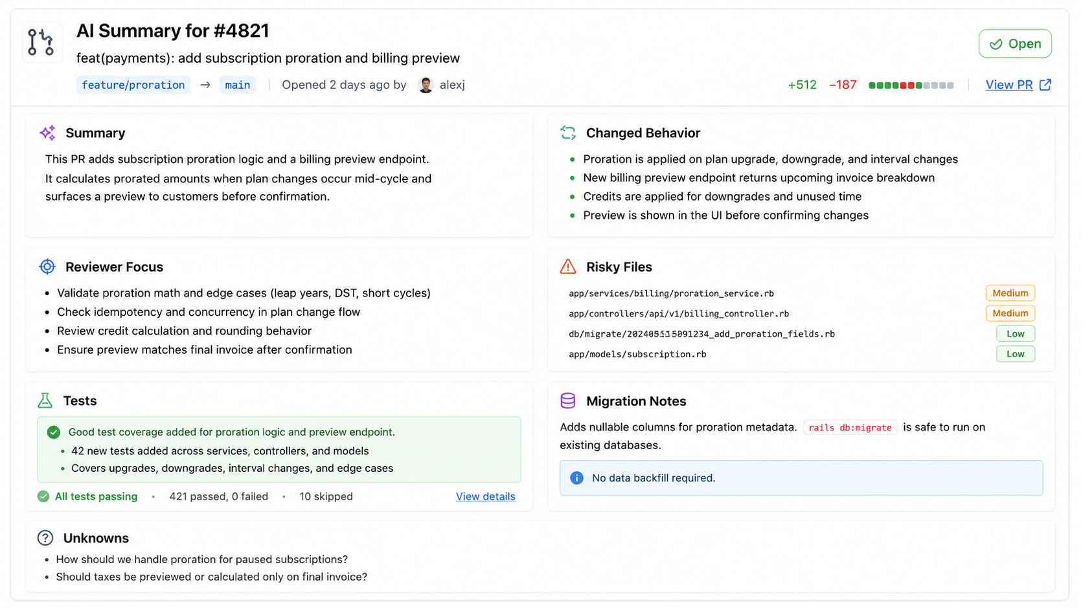Click the Tests section heading

tap(80, 401)
